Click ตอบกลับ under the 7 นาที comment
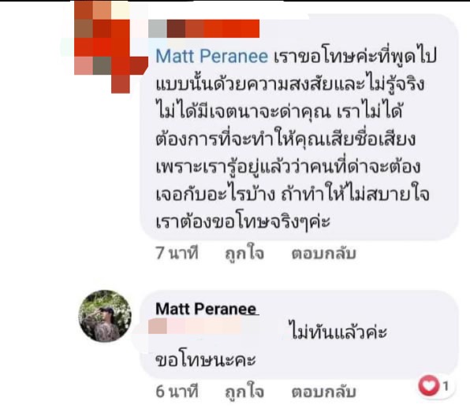Screen dimensions: 470x412 pos(323,254)
